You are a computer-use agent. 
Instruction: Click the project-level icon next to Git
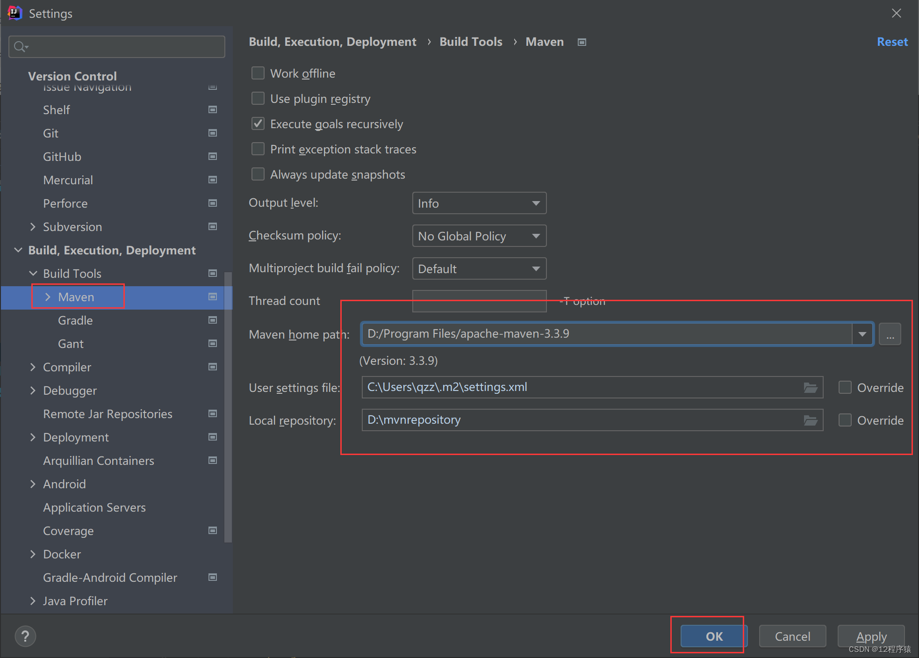(213, 133)
